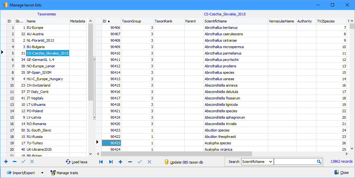
Task: Select the Absconditella annexa row
Action: [x=221, y=85]
